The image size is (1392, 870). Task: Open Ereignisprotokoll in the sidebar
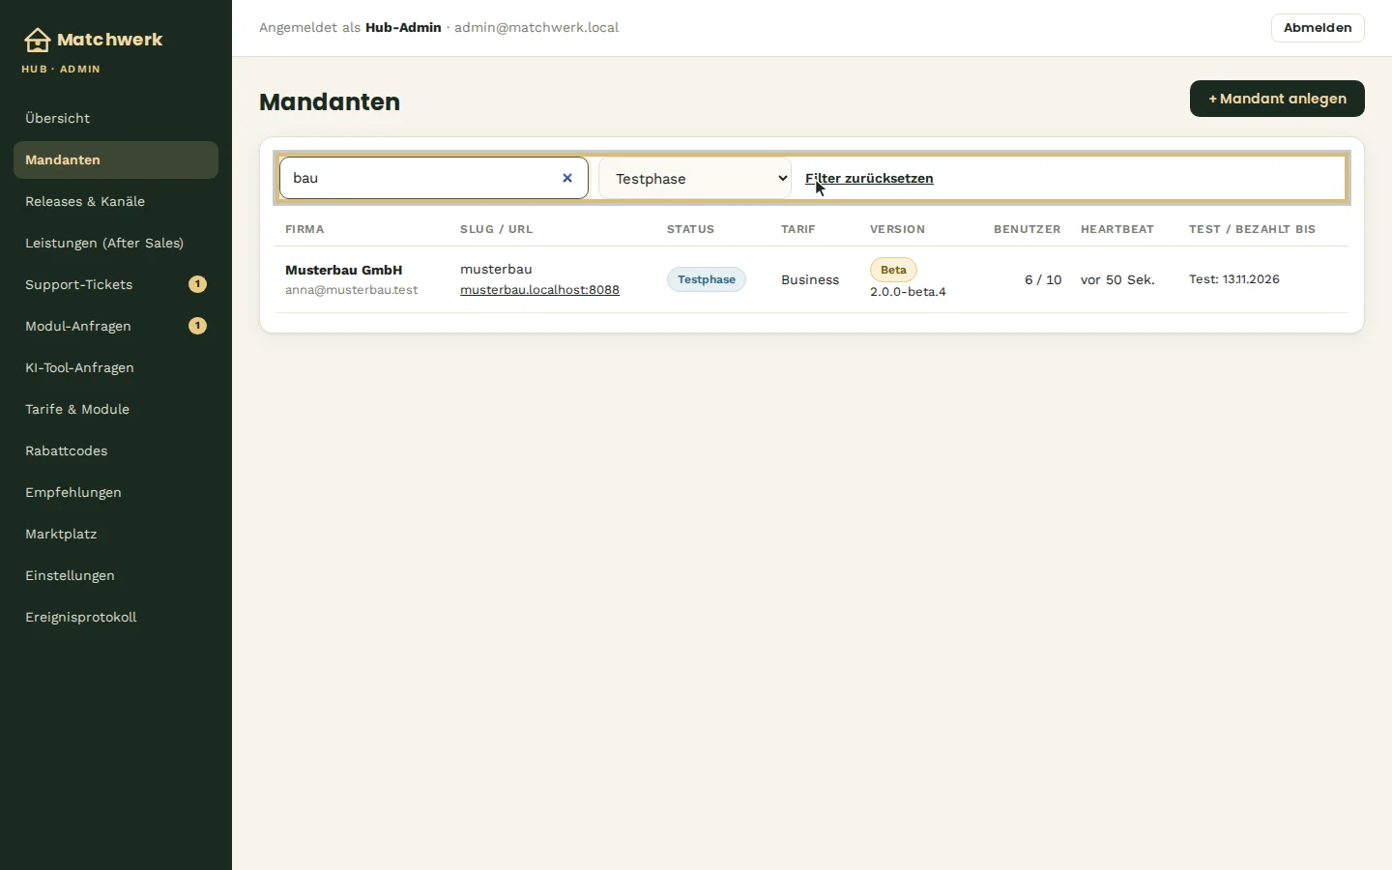116,617
